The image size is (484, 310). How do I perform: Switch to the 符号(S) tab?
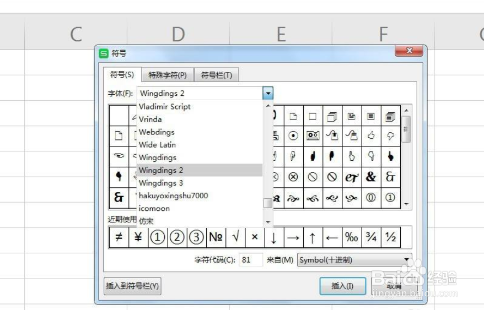click(122, 75)
